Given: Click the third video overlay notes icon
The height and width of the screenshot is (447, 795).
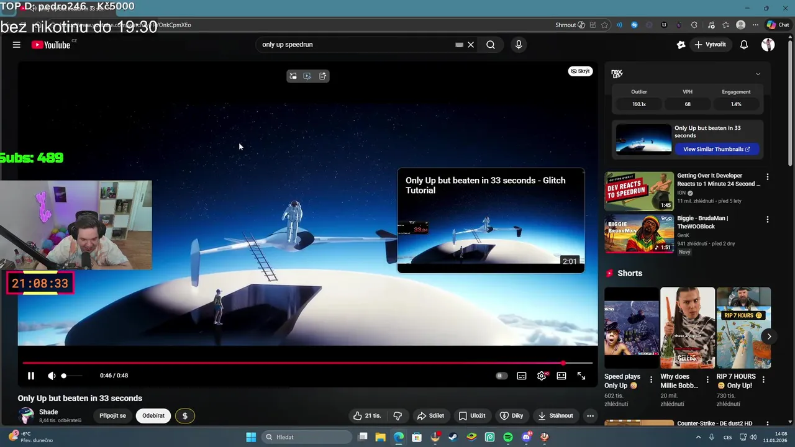Looking at the screenshot, I should point(322,76).
